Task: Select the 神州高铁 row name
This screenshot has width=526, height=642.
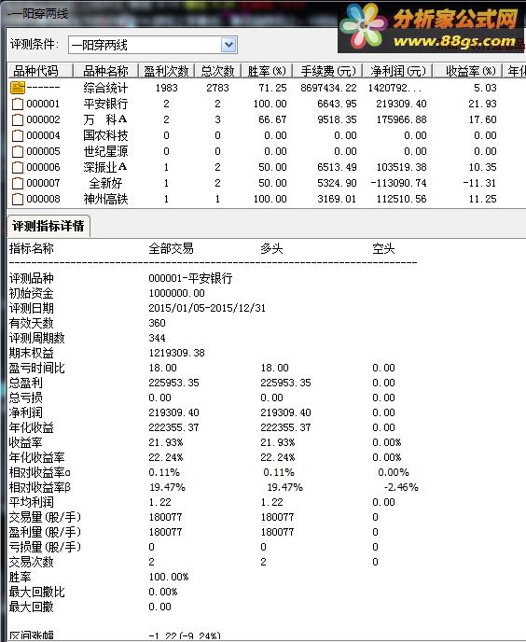Action: point(105,199)
